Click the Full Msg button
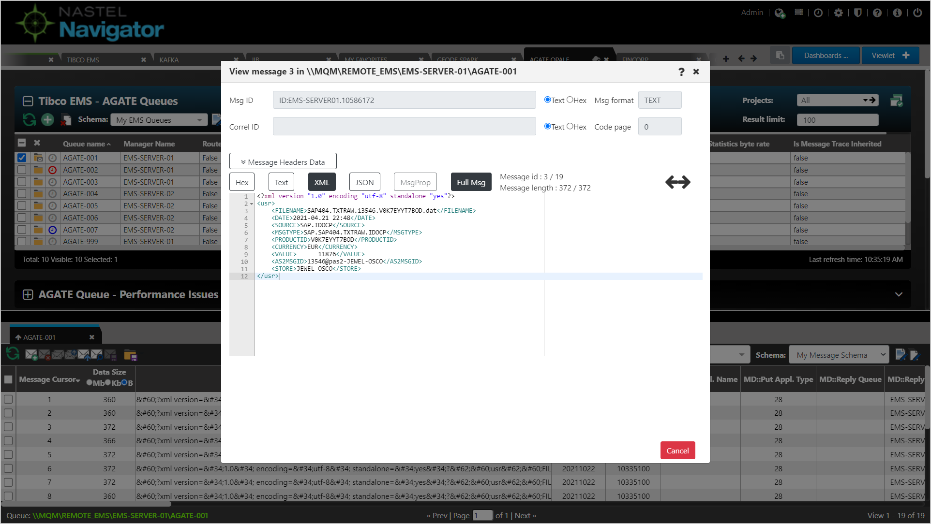This screenshot has height=524, width=931. (471, 182)
